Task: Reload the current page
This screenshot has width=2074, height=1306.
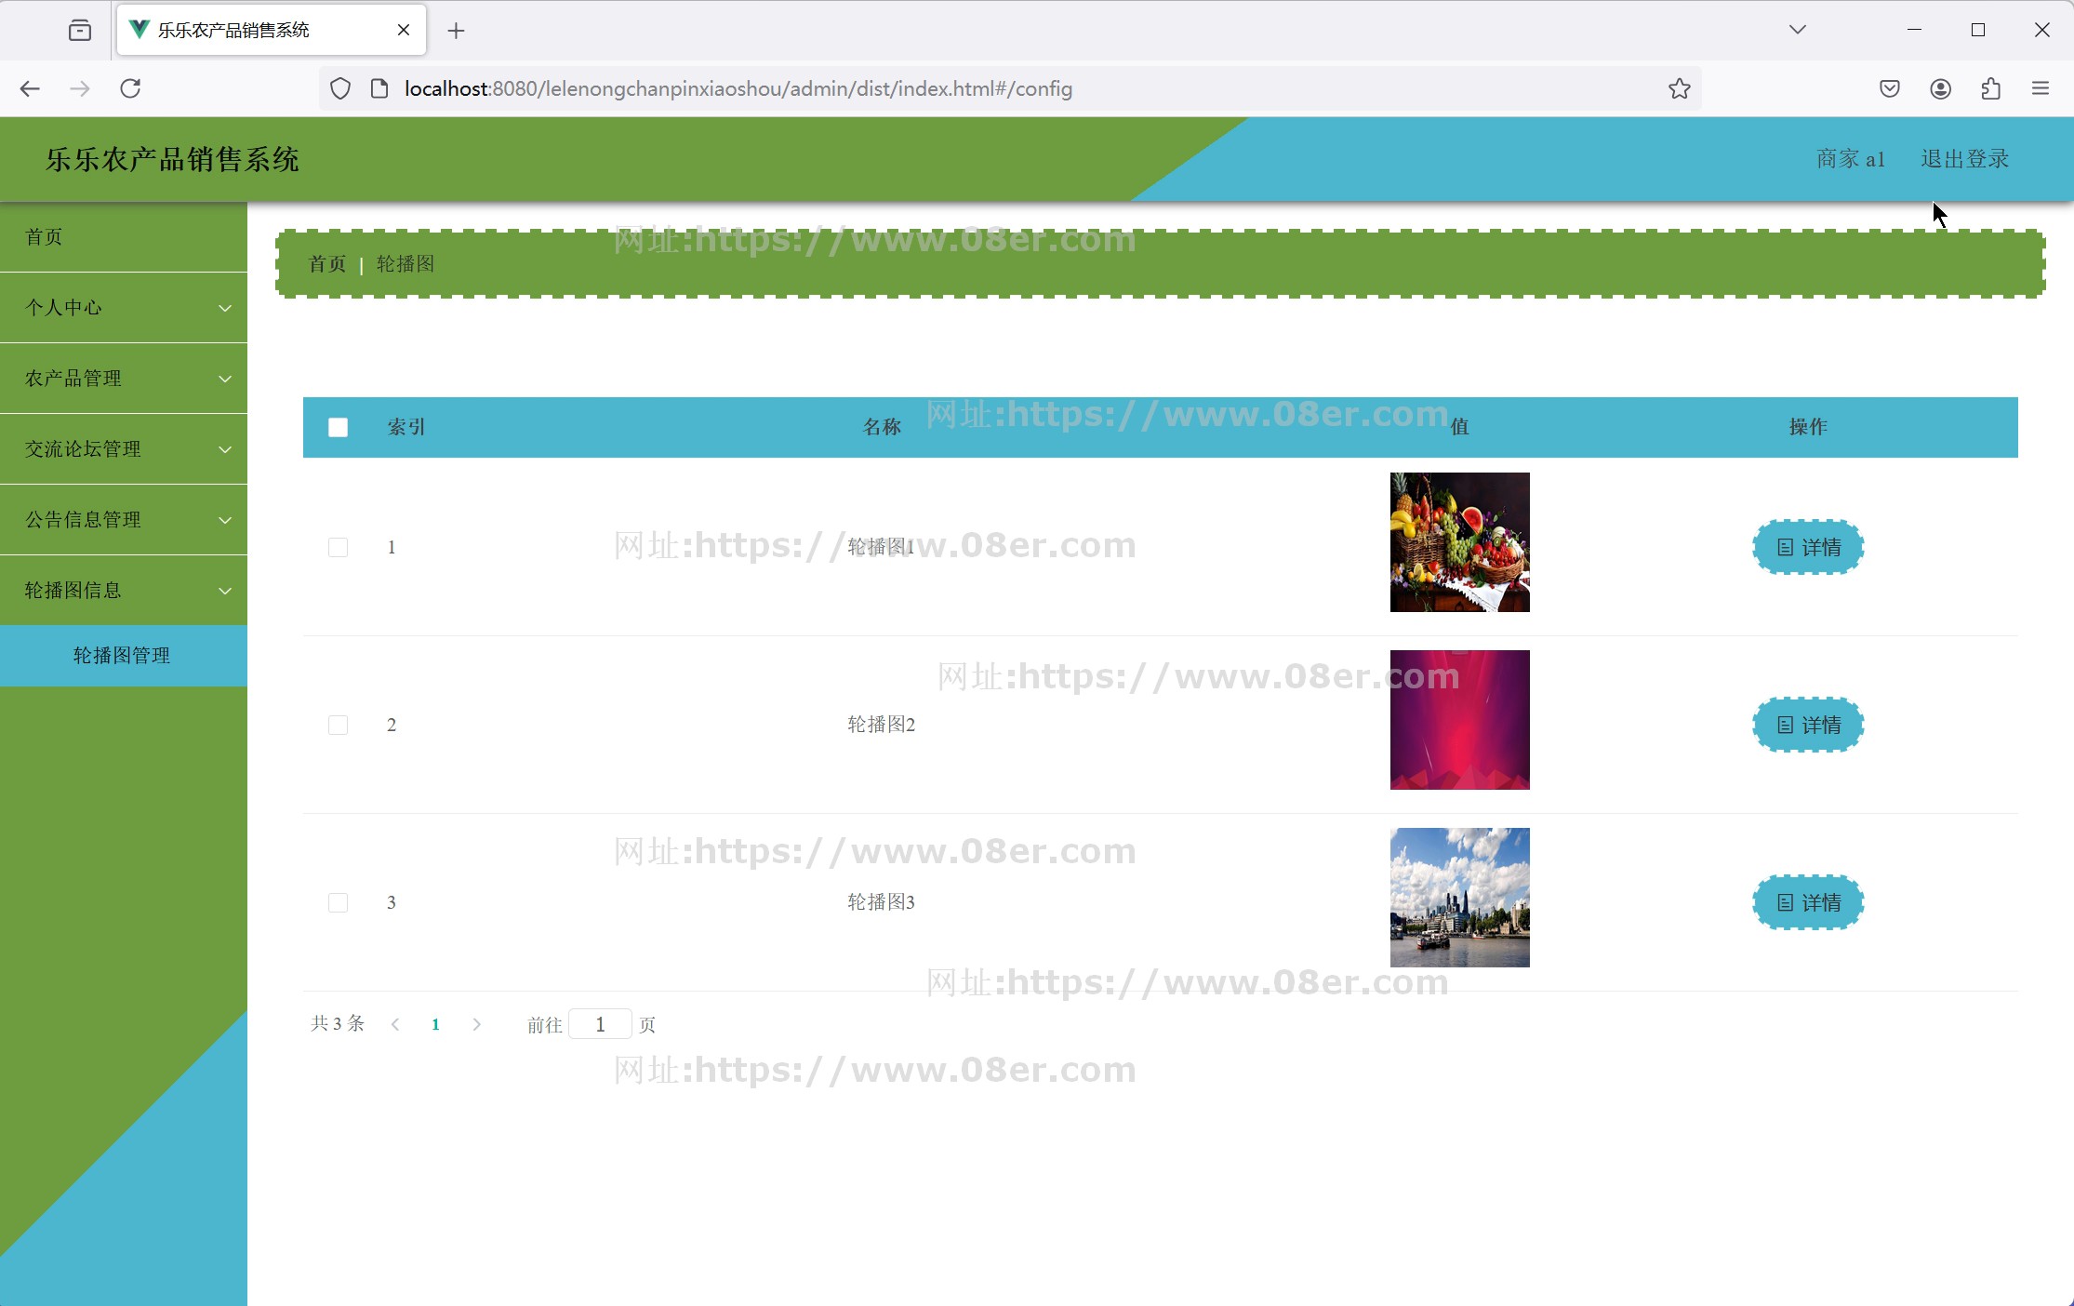Action: (130, 88)
